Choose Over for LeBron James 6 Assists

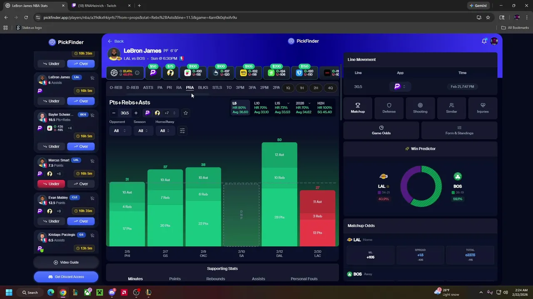81,101
